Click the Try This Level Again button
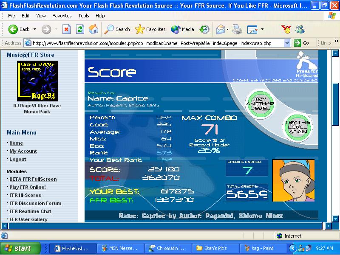Viewport: 340px width, 255px height. coord(297,127)
